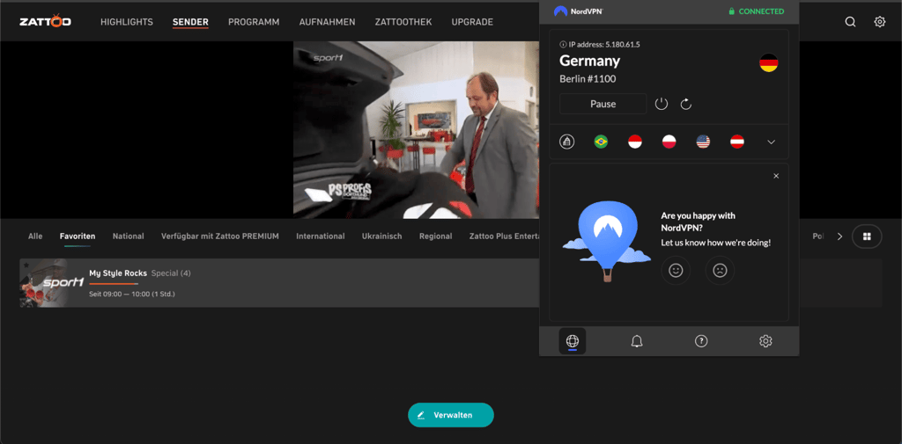Select the Favoriten tab
The image size is (902, 444).
click(x=78, y=237)
